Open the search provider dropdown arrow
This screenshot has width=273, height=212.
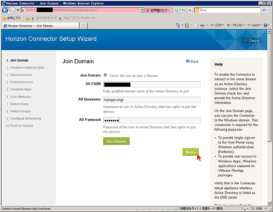tap(268, 10)
